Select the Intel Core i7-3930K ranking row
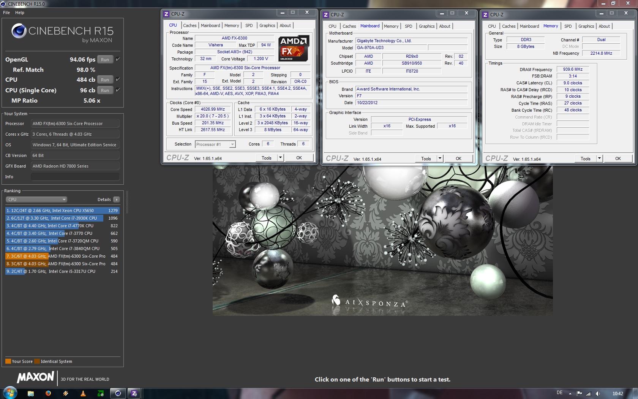The image size is (638, 399). 62,218
